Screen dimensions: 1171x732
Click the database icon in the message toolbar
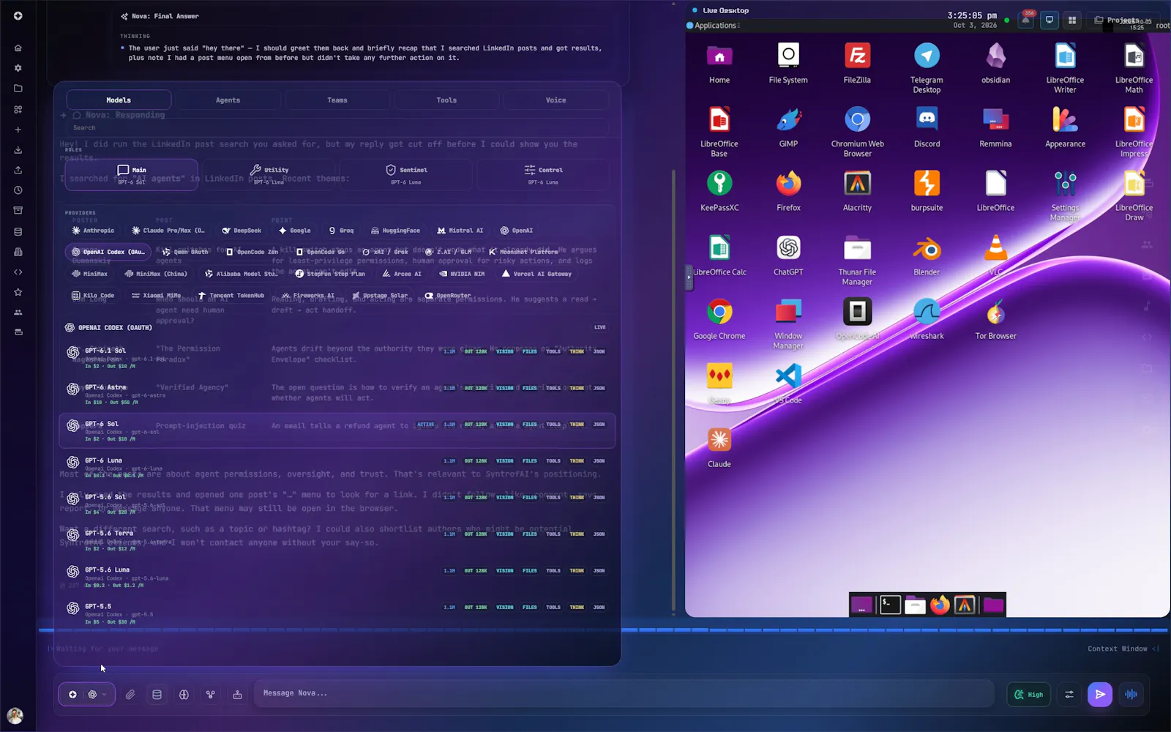click(157, 695)
